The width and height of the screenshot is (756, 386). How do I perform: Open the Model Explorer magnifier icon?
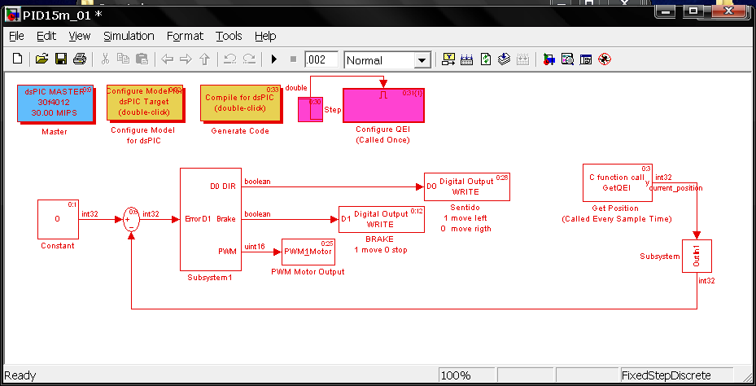[x=567, y=59]
